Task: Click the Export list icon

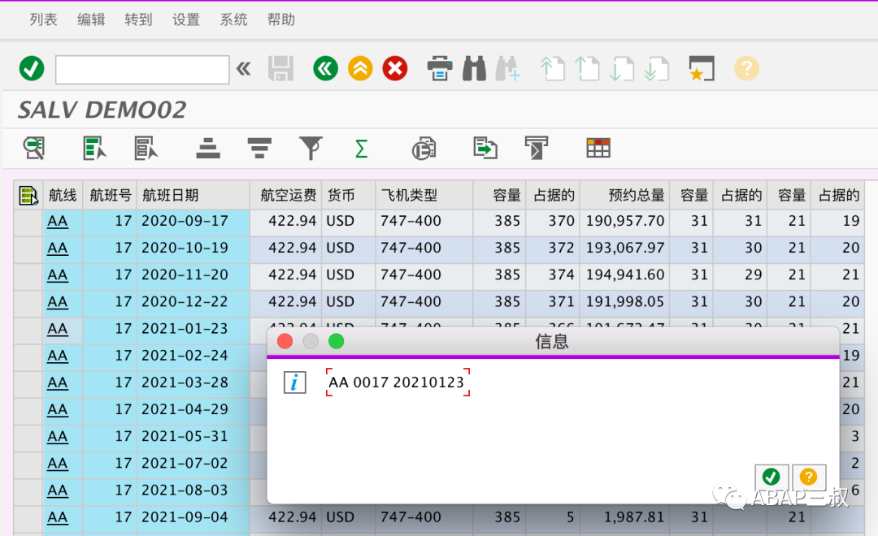Action: (485, 149)
